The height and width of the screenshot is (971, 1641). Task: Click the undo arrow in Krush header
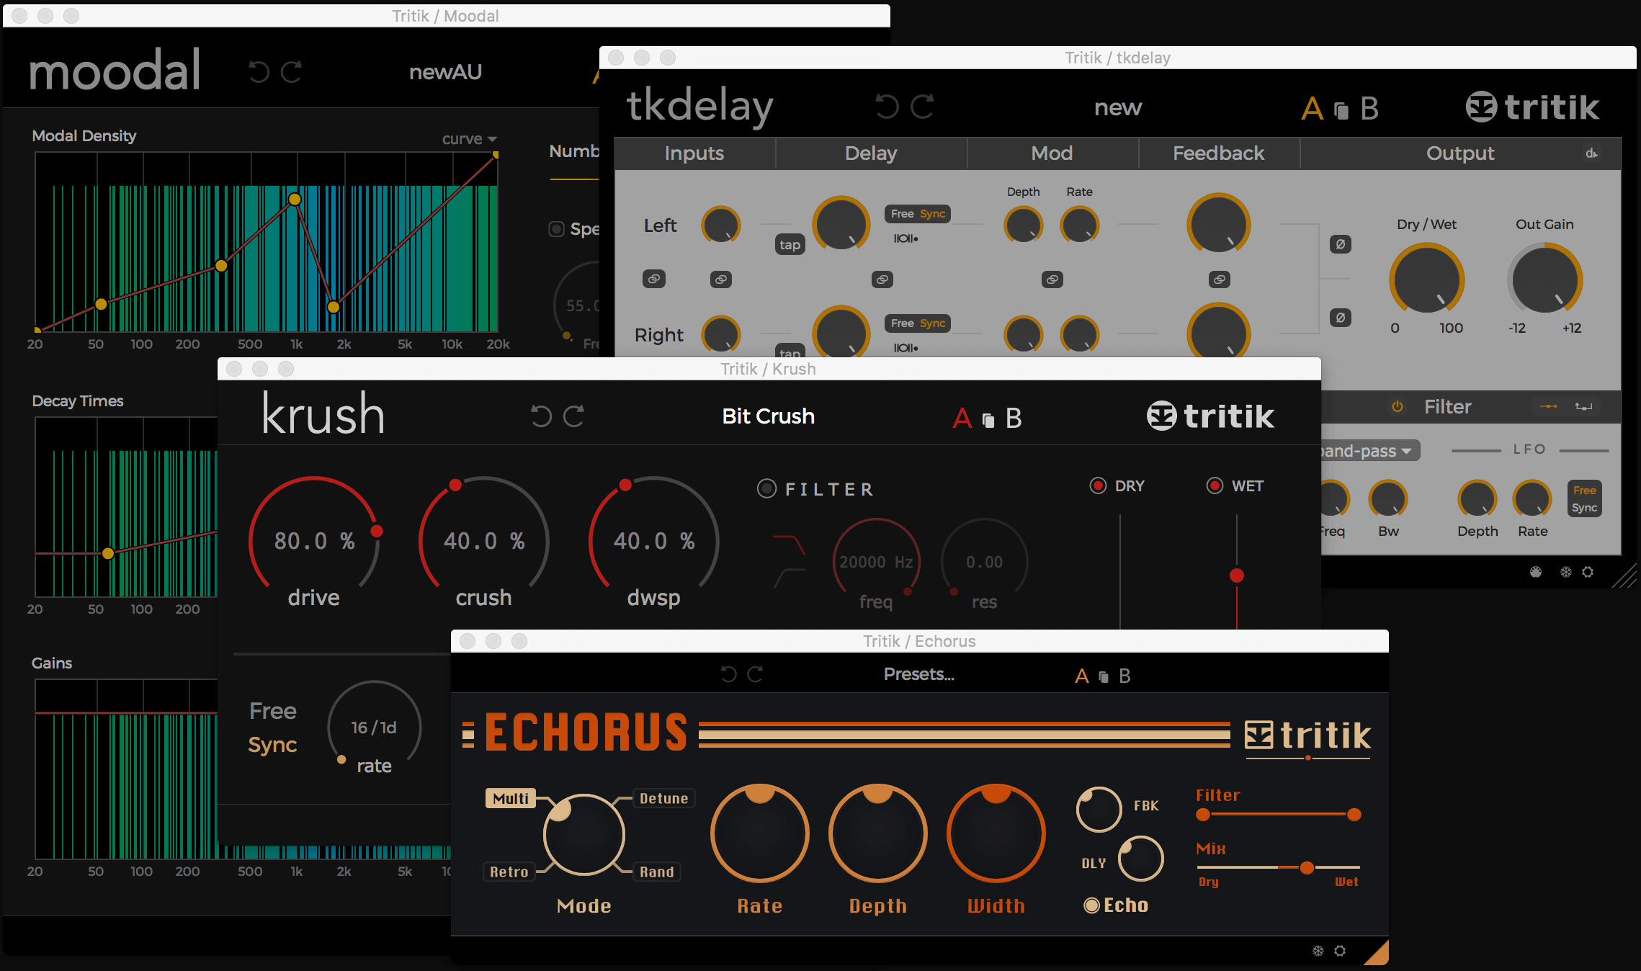541,416
